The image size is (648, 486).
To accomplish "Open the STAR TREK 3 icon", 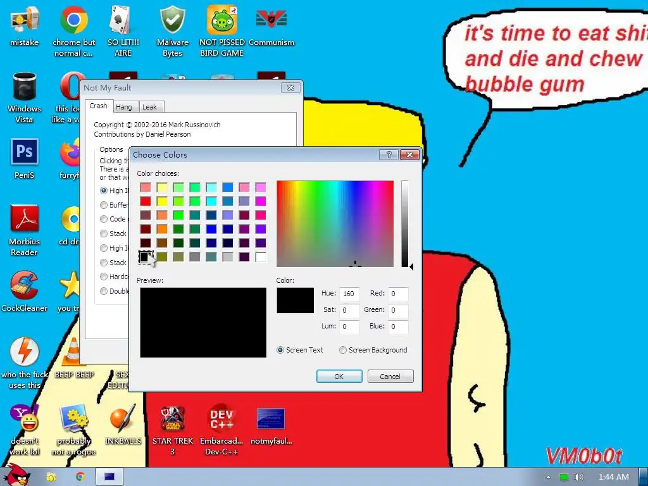I will tap(172, 430).
